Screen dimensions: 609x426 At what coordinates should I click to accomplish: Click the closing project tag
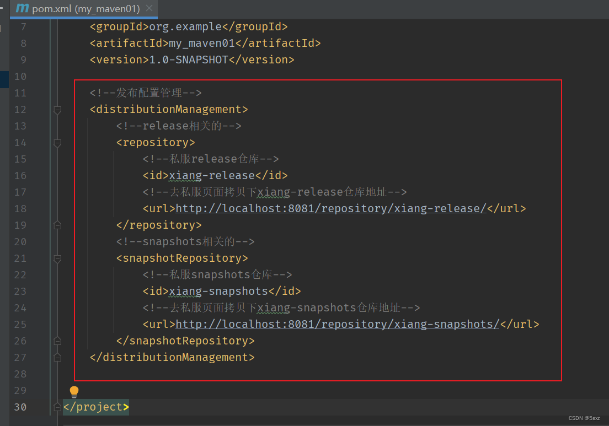pos(96,407)
